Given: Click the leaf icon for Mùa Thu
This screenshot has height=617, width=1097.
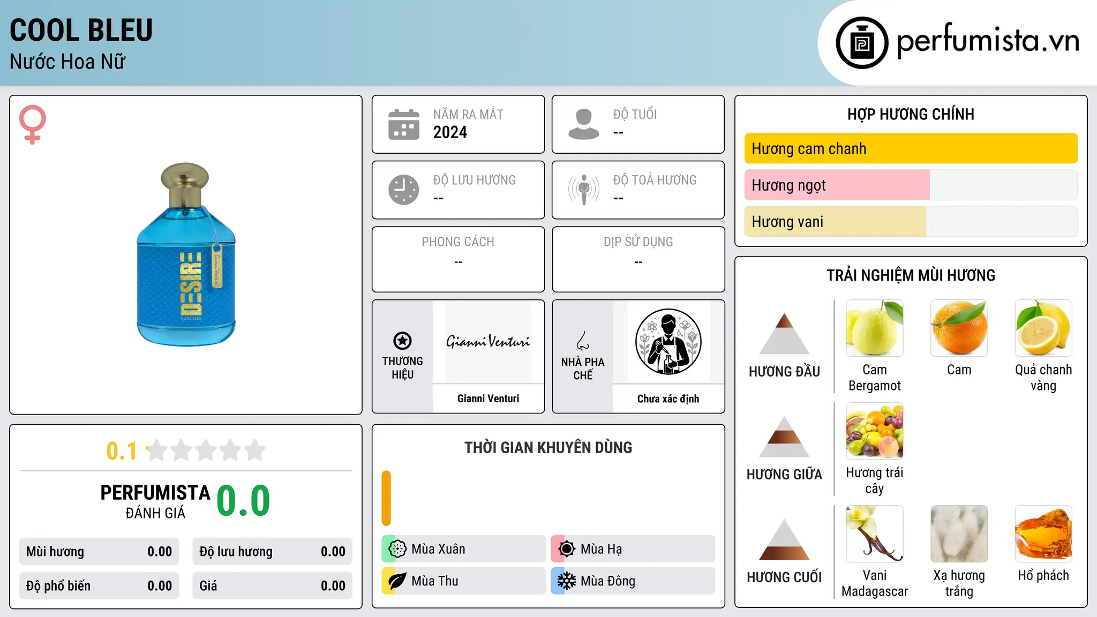Looking at the screenshot, I should [397, 581].
